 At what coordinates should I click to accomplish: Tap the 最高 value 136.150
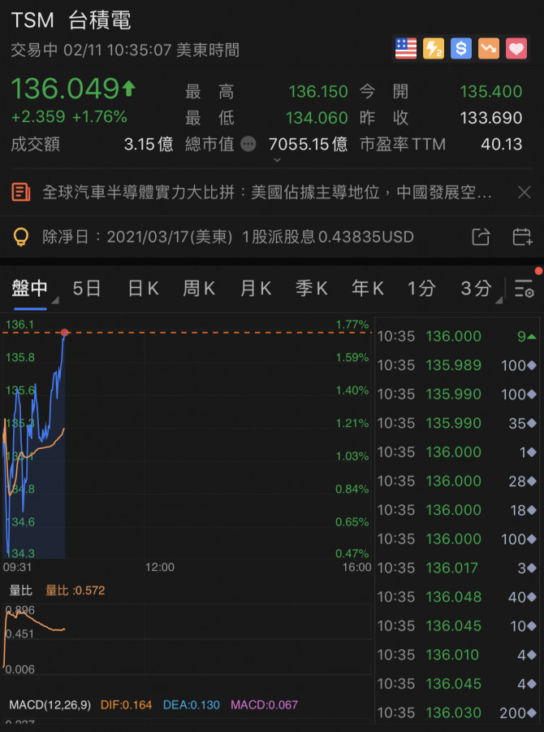pyautogui.click(x=318, y=91)
